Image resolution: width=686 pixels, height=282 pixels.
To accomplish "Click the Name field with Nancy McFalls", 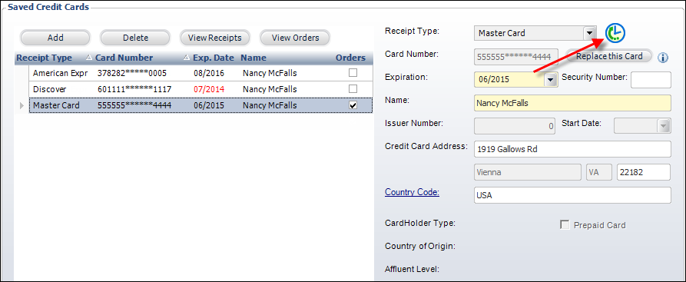I will (x=572, y=103).
